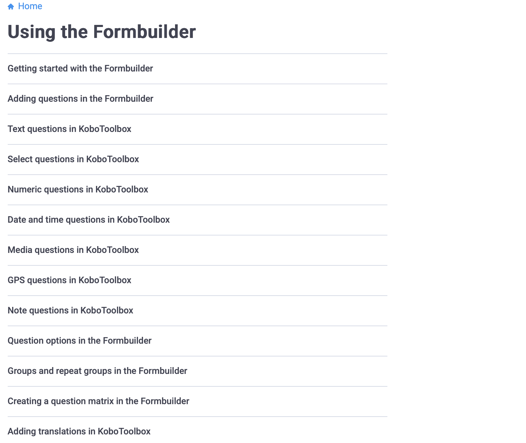Open "GPS questions in KoboToolbox" article

coord(69,280)
